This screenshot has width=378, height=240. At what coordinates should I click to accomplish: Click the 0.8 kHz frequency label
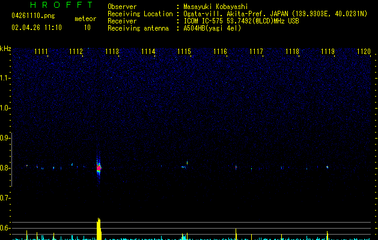[x=4, y=168]
